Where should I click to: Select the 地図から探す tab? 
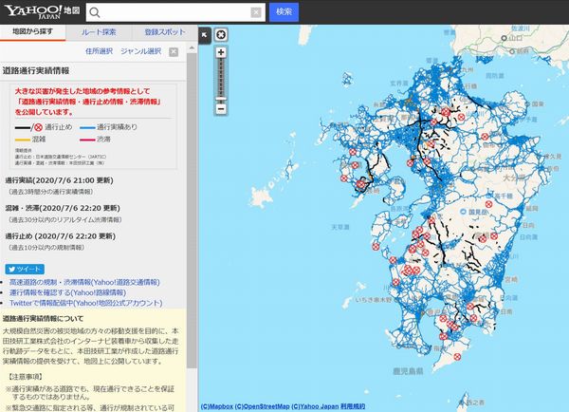click(32, 32)
